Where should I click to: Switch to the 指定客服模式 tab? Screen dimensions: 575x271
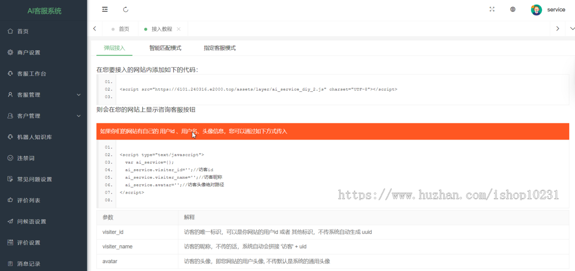click(219, 48)
